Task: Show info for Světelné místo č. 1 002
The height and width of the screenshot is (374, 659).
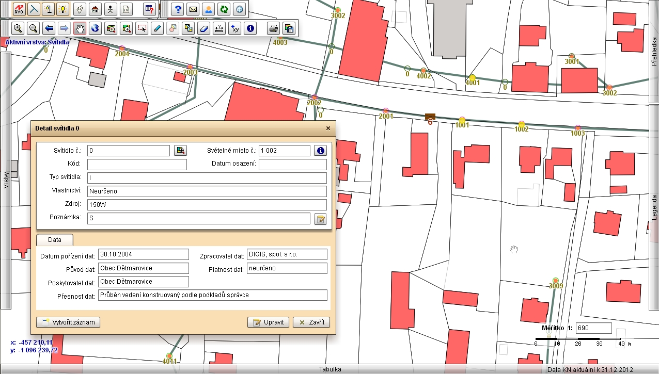Action: point(321,151)
